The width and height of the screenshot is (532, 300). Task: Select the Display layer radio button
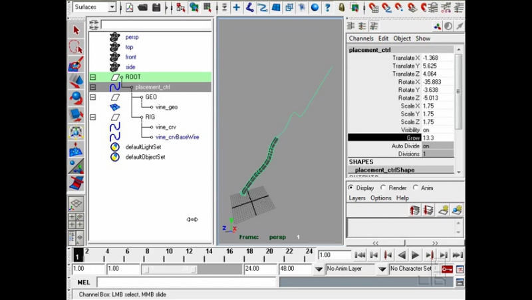click(x=351, y=188)
